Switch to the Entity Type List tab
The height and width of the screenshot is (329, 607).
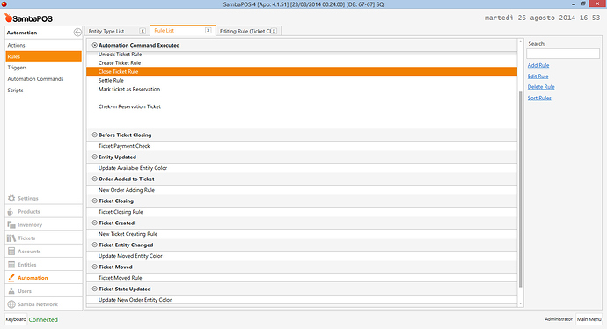(106, 31)
